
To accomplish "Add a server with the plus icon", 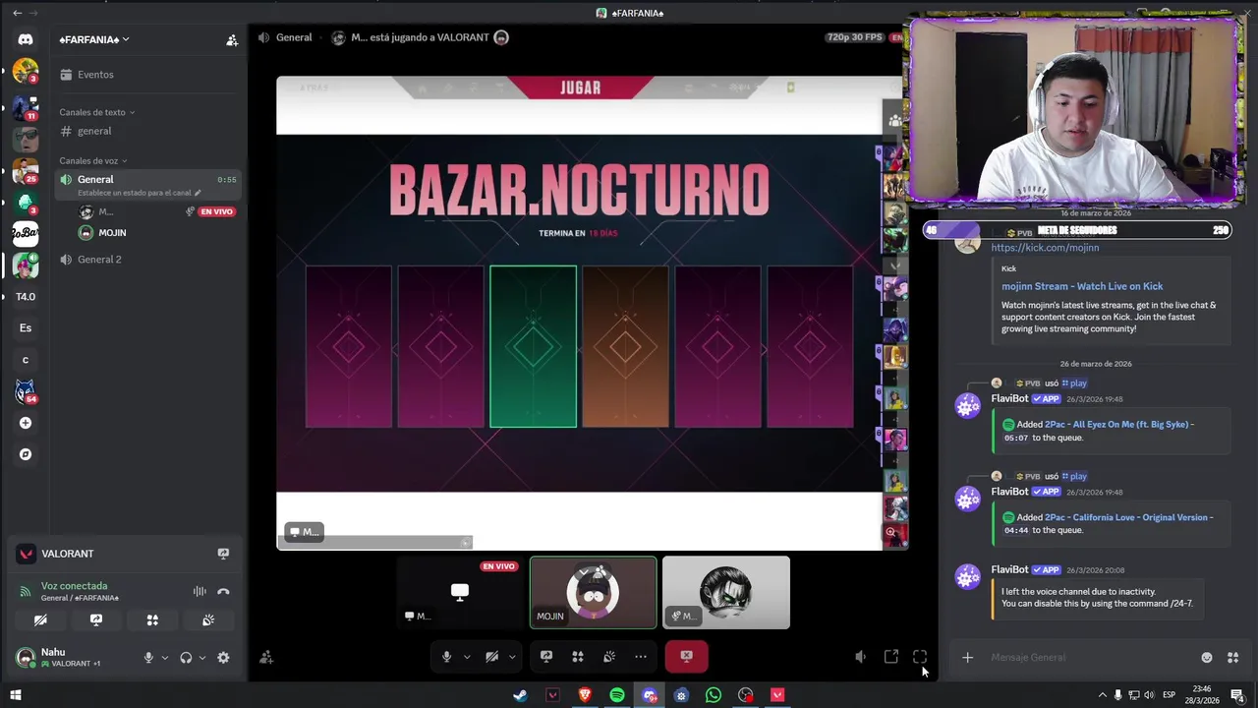I will tap(26, 423).
